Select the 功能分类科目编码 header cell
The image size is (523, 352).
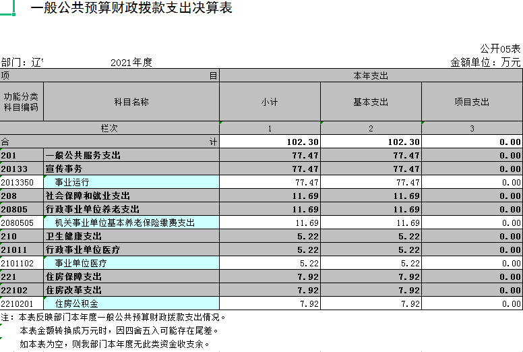click(x=22, y=102)
